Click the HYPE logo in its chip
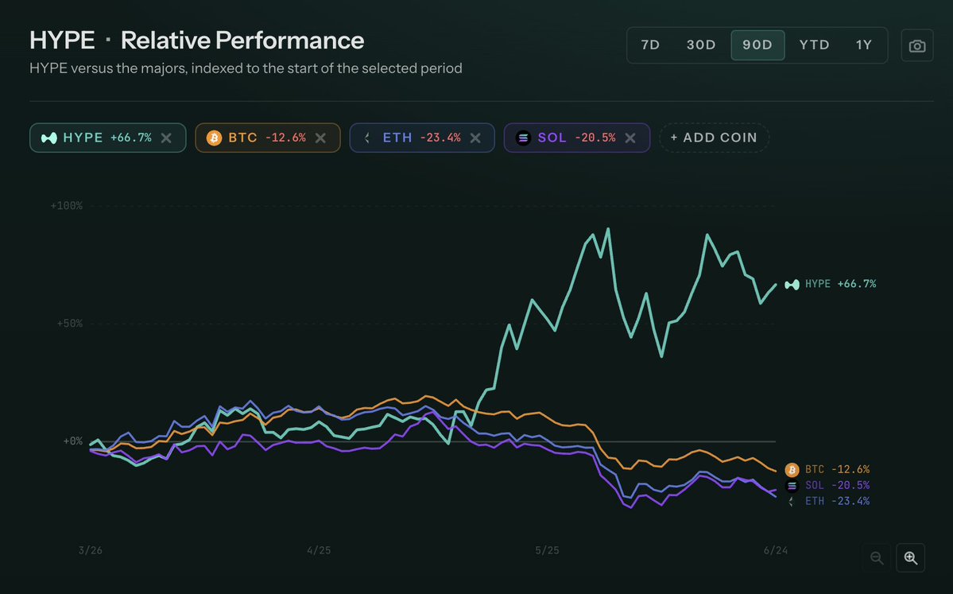This screenshot has width=953, height=594. (49, 138)
